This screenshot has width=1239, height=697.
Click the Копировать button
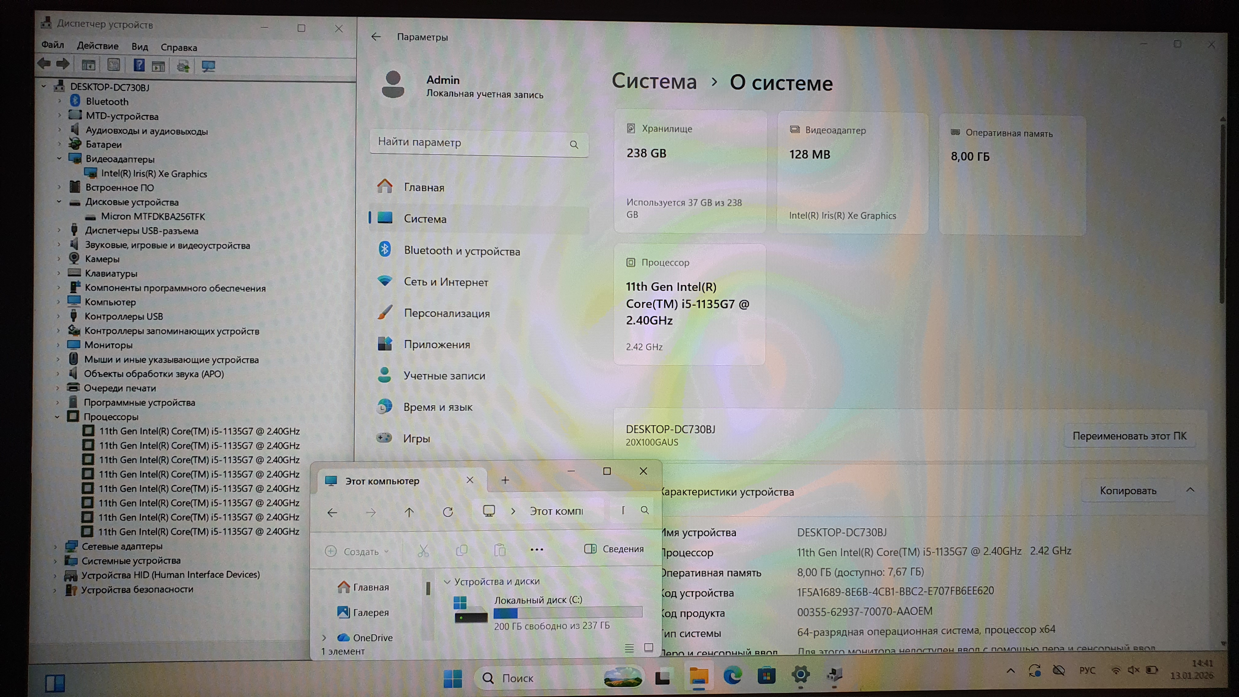1127,491
